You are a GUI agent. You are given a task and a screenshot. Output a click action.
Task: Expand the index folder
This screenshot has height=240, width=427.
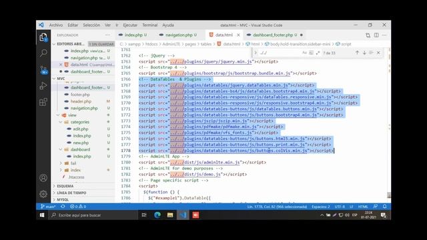61,170
